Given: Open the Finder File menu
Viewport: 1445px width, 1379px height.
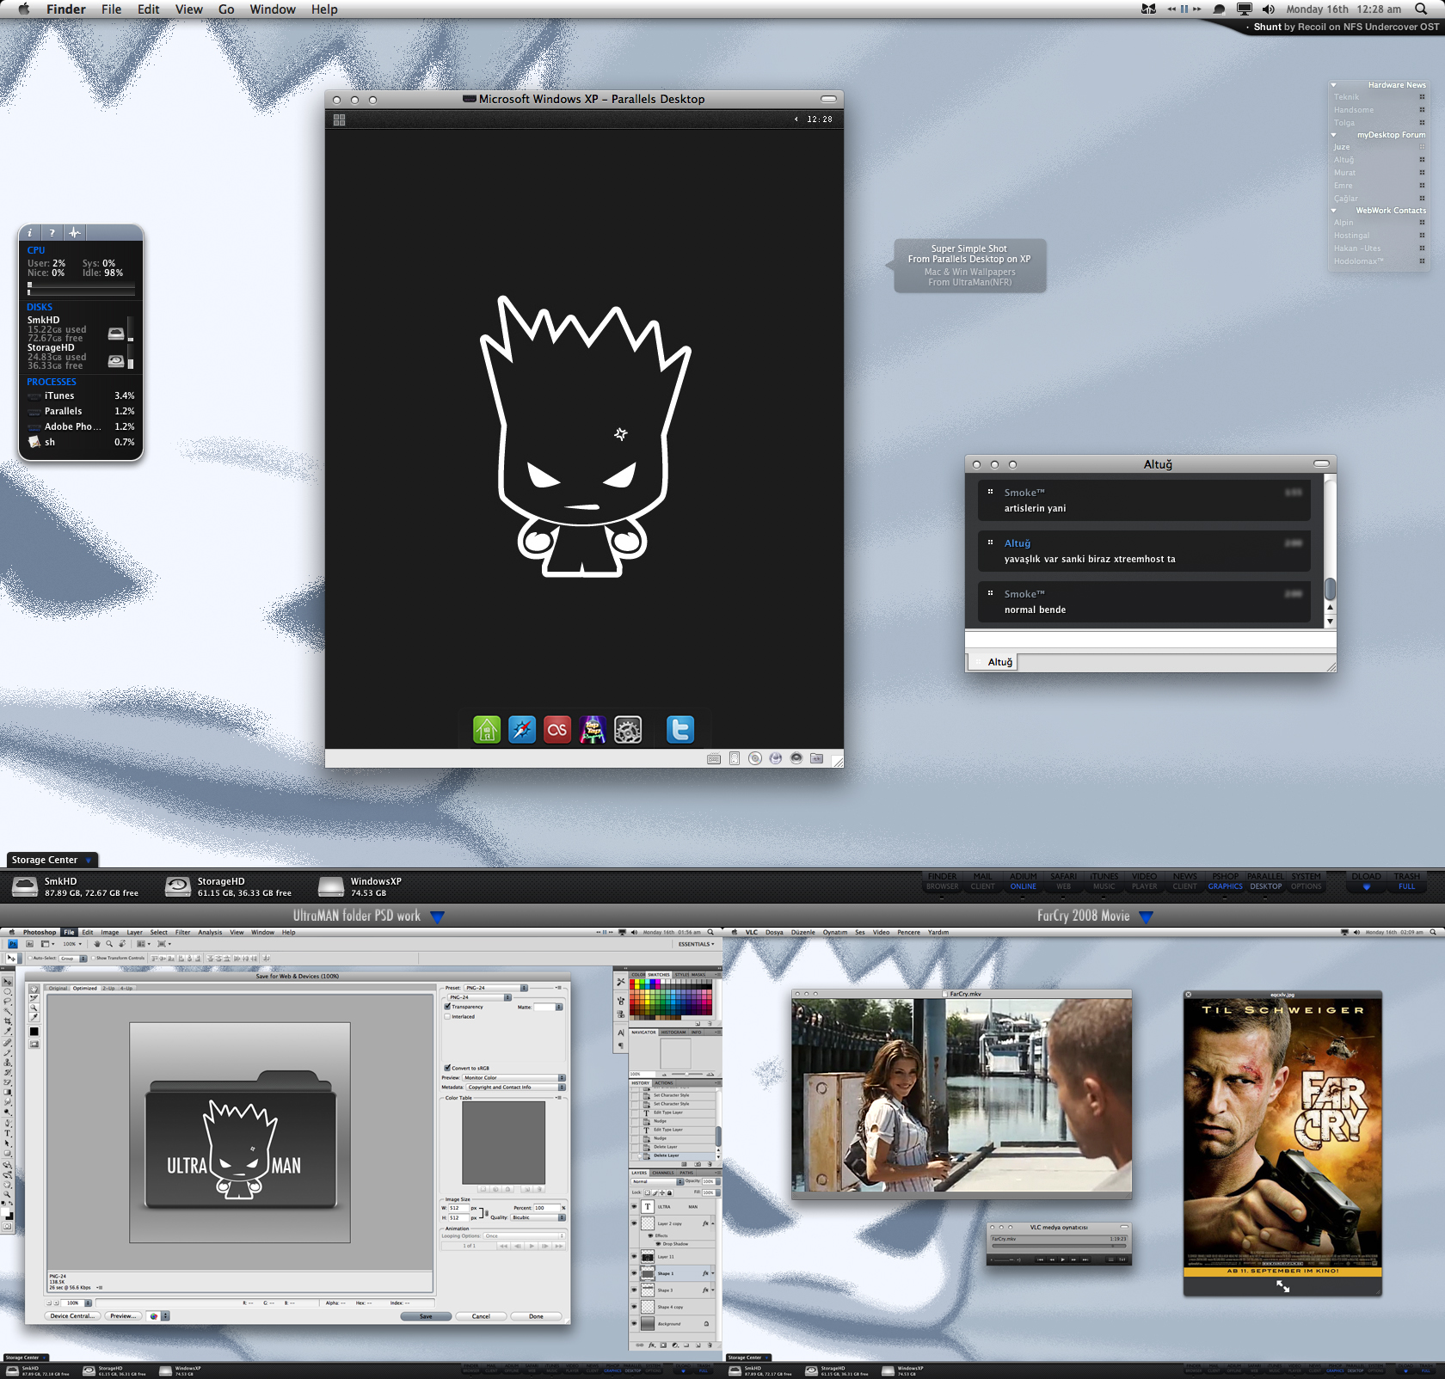Looking at the screenshot, I should click(x=112, y=9).
